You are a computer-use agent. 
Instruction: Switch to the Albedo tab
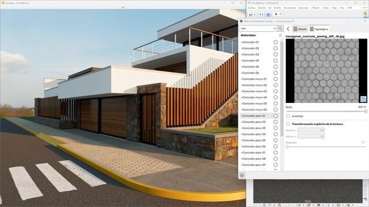(x=300, y=29)
